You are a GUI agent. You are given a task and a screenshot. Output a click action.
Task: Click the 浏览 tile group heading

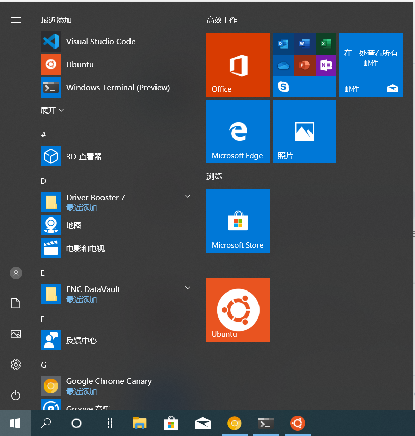(x=214, y=176)
